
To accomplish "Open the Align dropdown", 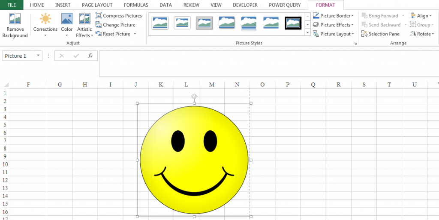I will point(421,16).
